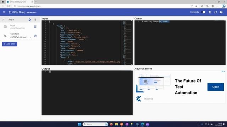Open the hamburger navigation menu
227x127 pixels.
[x=4, y=12]
